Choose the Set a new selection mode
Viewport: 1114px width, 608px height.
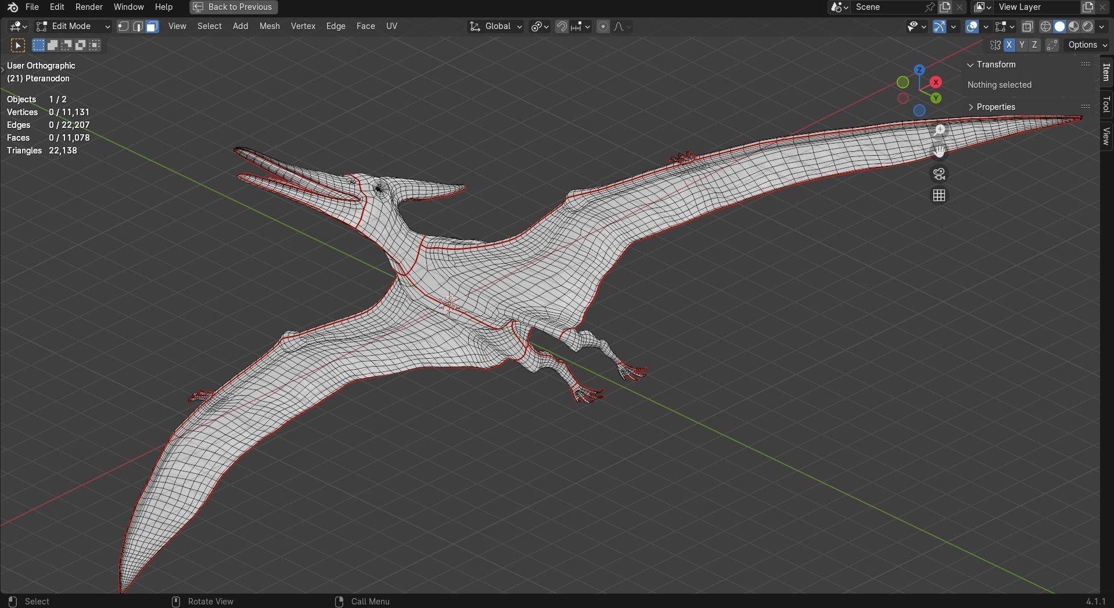pyautogui.click(x=38, y=45)
